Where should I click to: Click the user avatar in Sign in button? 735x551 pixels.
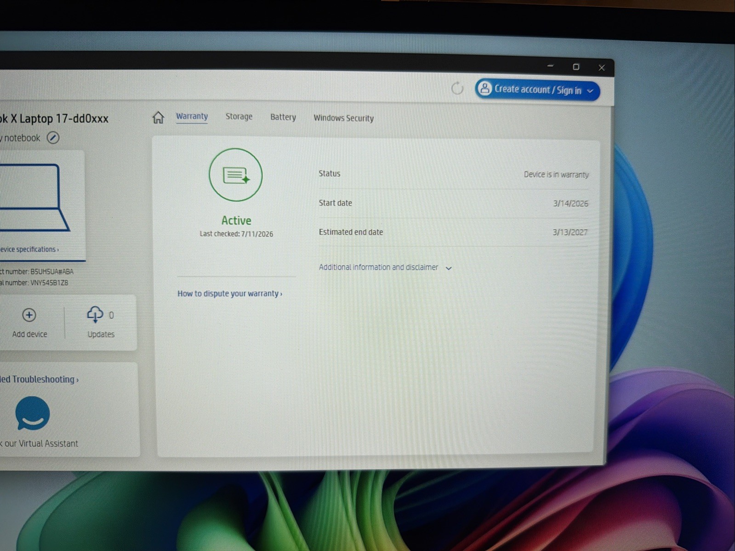coord(484,88)
